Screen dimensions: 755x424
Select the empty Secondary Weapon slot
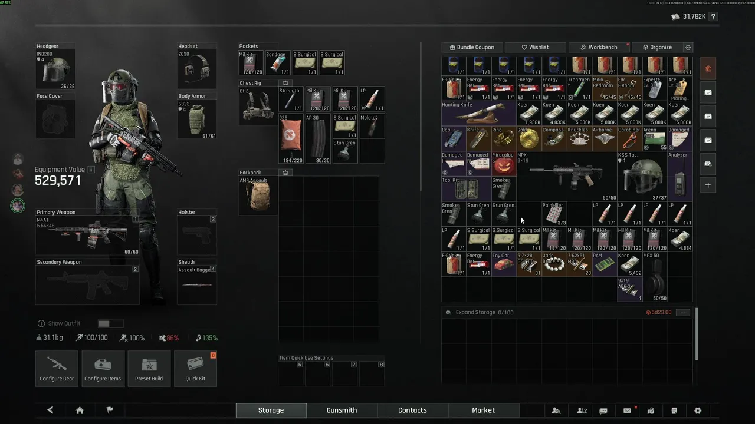[87, 285]
